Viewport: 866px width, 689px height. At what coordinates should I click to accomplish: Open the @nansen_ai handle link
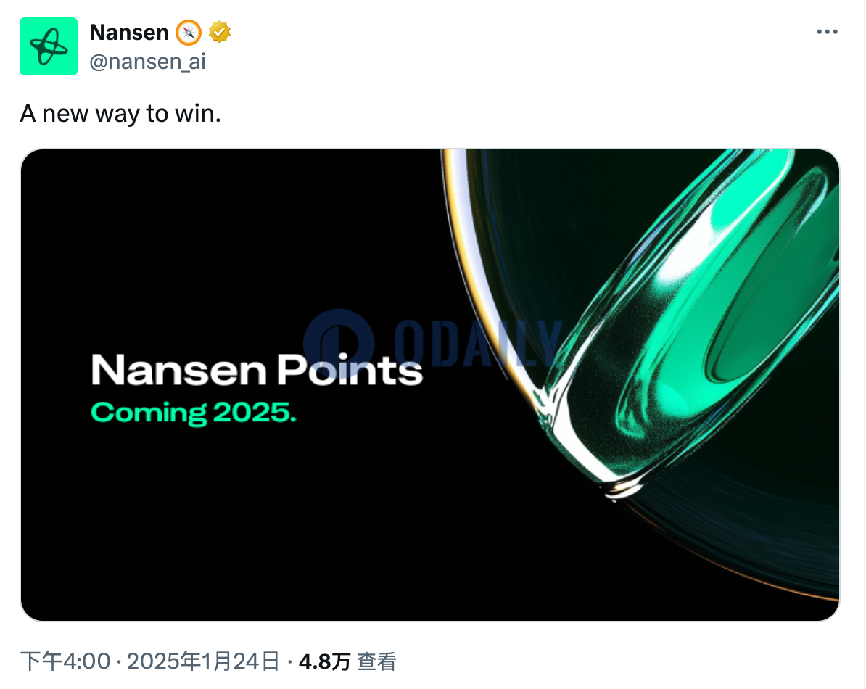[x=147, y=62]
